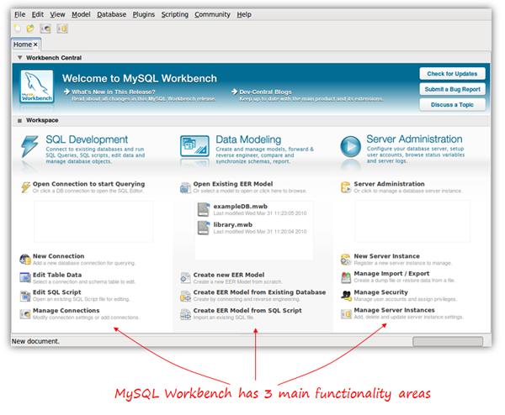Click the New Connection globe icon
This screenshot has height=415, width=505.
click(25, 259)
